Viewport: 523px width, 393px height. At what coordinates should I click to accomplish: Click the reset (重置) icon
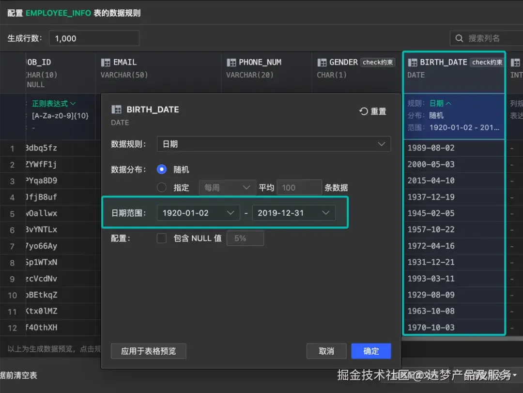[x=364, y=111]
